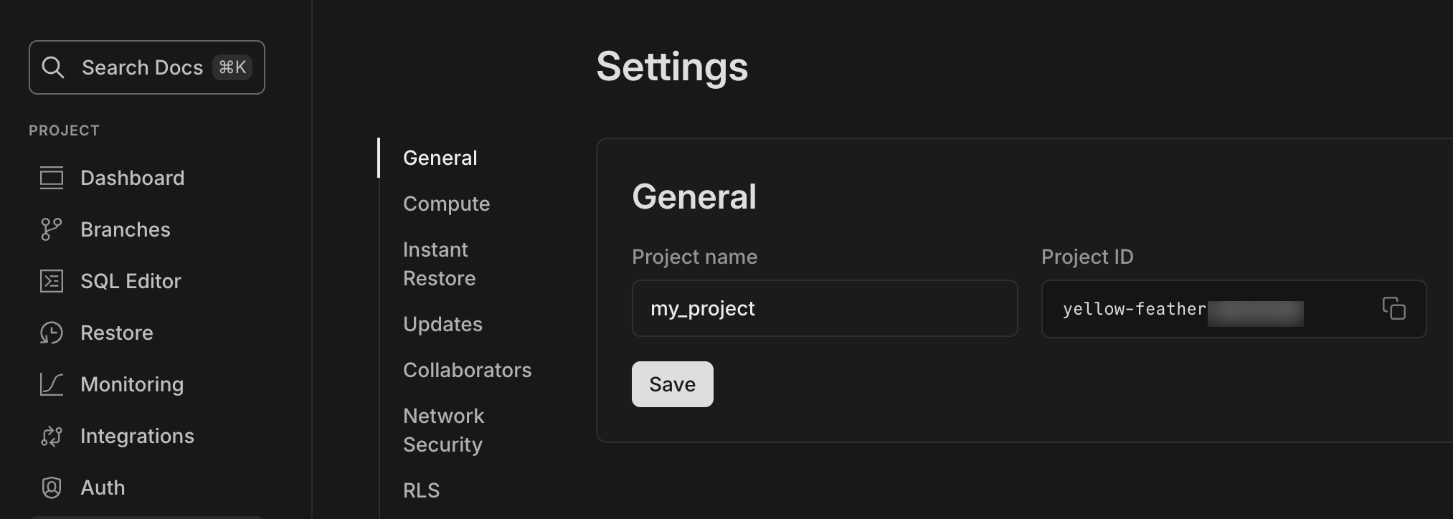The width and height of the screenshot is (1453, 519).
Task: Click the Monitoring chart icon
Action: coord(52,384)
